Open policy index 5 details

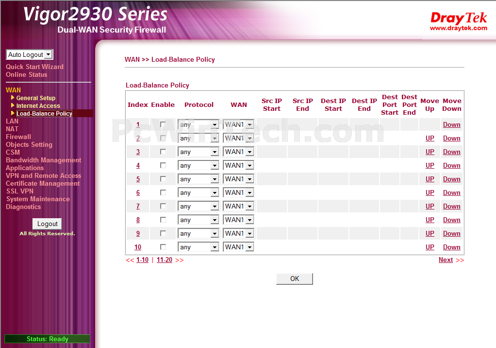click(x=138, y=179)
